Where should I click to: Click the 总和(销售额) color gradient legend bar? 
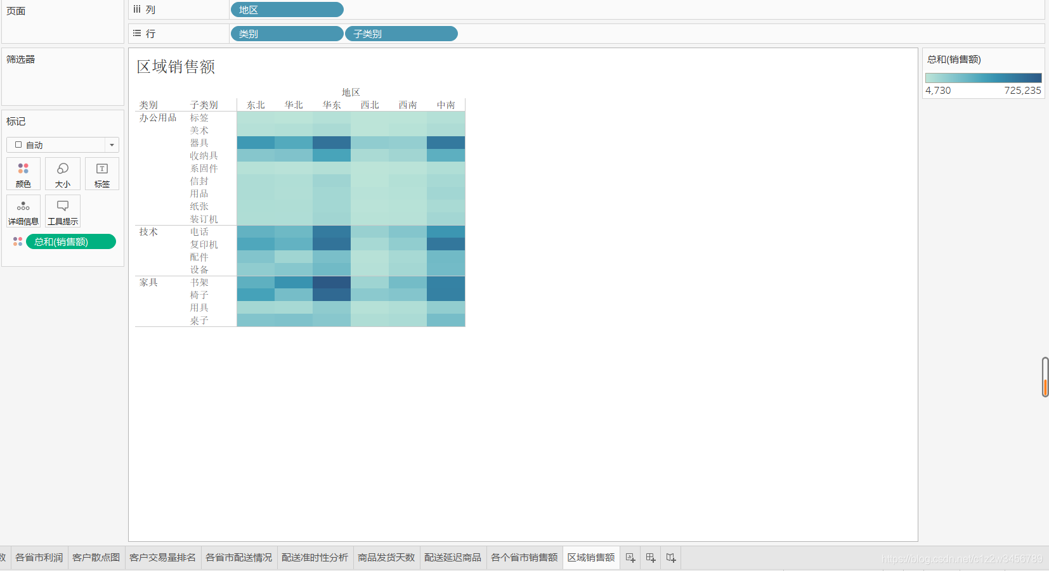click(x=983, y=78)
